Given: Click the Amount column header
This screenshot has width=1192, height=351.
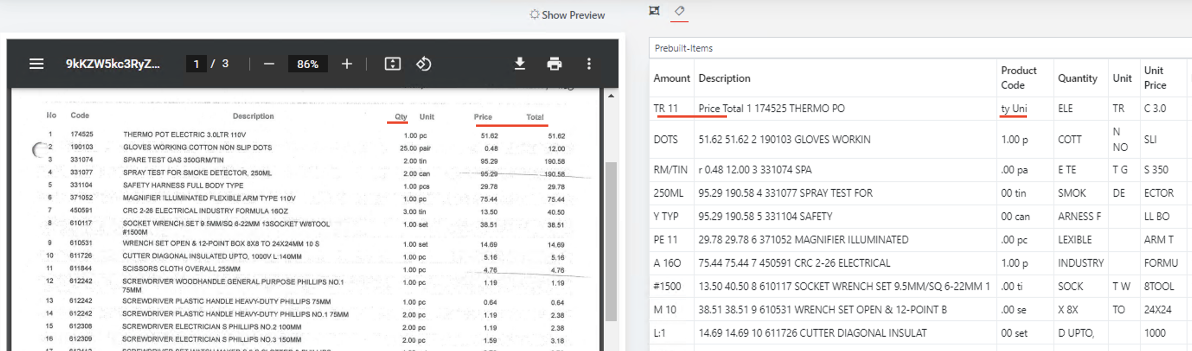Looking at the screenshot, I should (x=671, y=78).
